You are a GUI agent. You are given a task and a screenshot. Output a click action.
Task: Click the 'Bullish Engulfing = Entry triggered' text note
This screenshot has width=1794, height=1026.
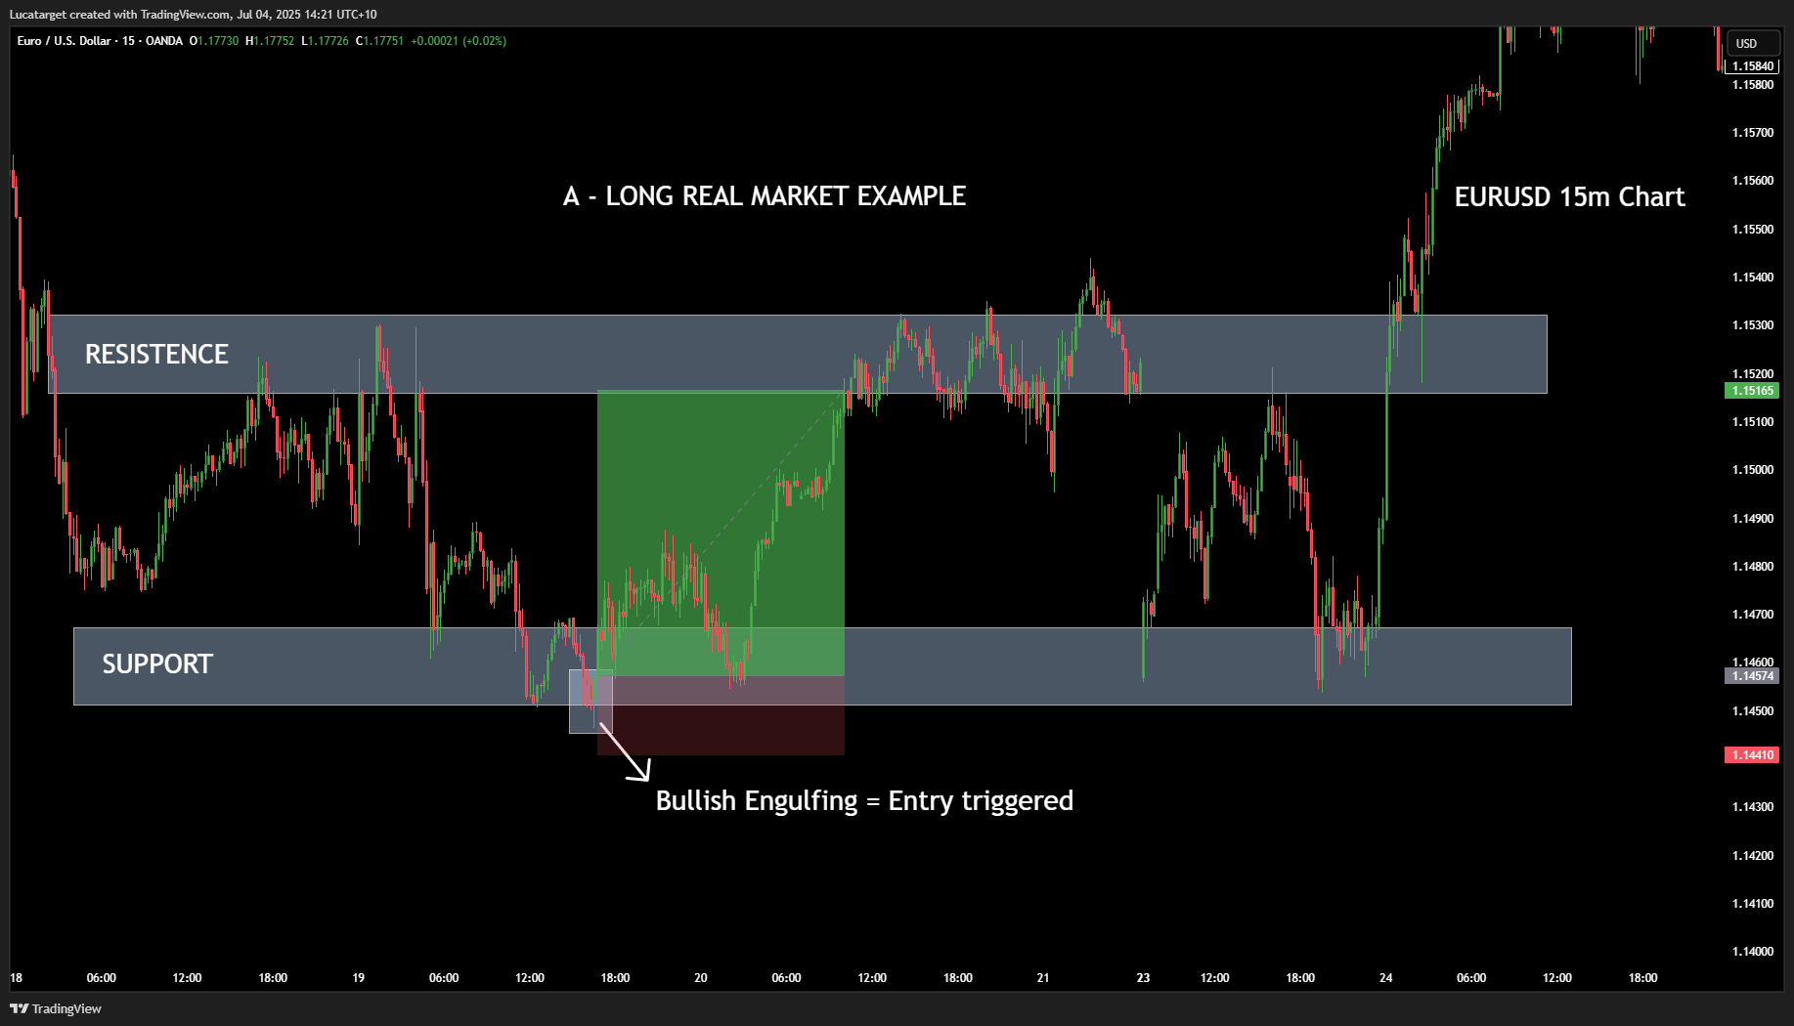[x=864, y=801]
